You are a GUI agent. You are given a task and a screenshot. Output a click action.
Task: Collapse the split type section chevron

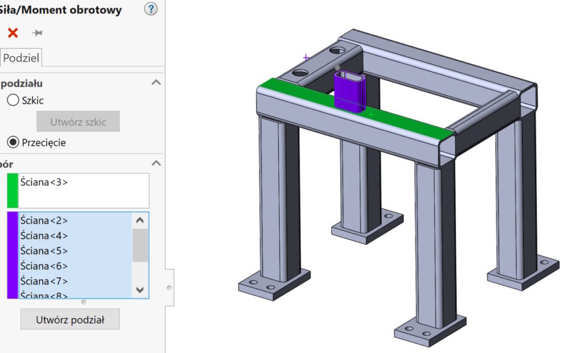156,83
